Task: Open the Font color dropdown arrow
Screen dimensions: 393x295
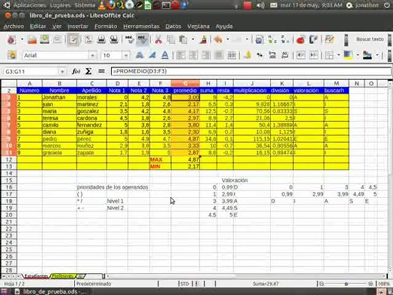Action: coord(377,55)
